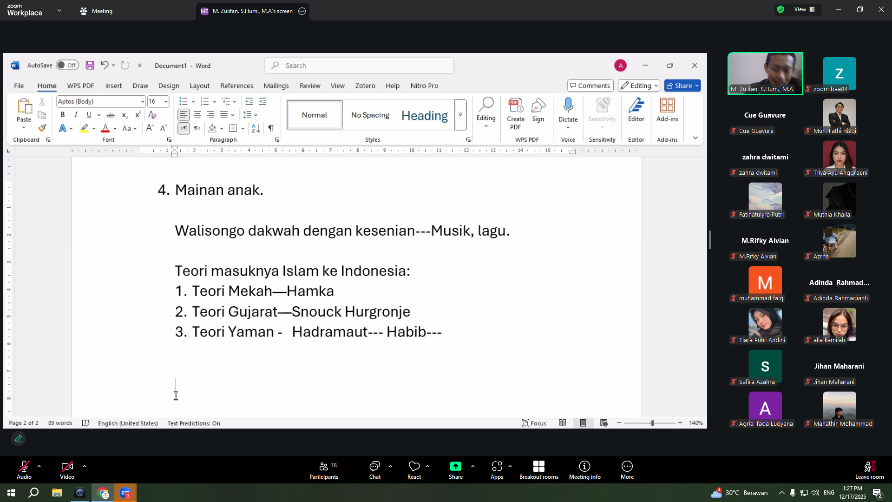This screenshot has width=892, height=502.
Task: Open the Editing mode dropdown
Action: [x=639, y=86]
